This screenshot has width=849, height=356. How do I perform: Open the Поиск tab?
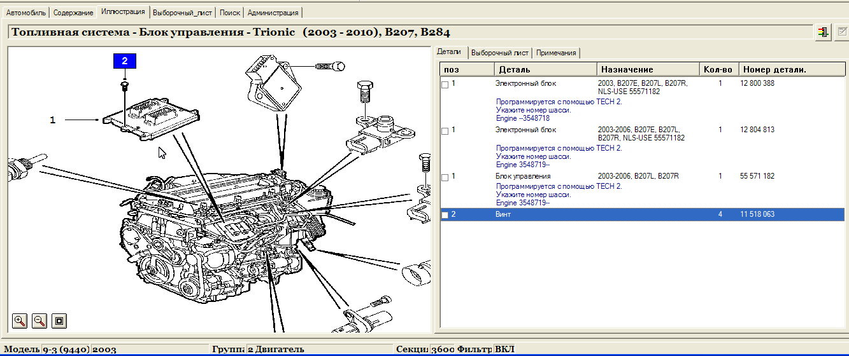coord(230,13)
